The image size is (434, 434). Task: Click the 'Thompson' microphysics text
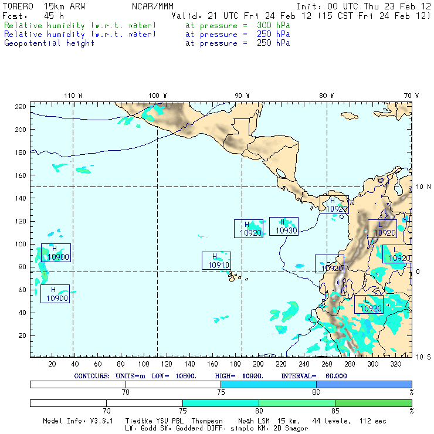click(207, 421)
